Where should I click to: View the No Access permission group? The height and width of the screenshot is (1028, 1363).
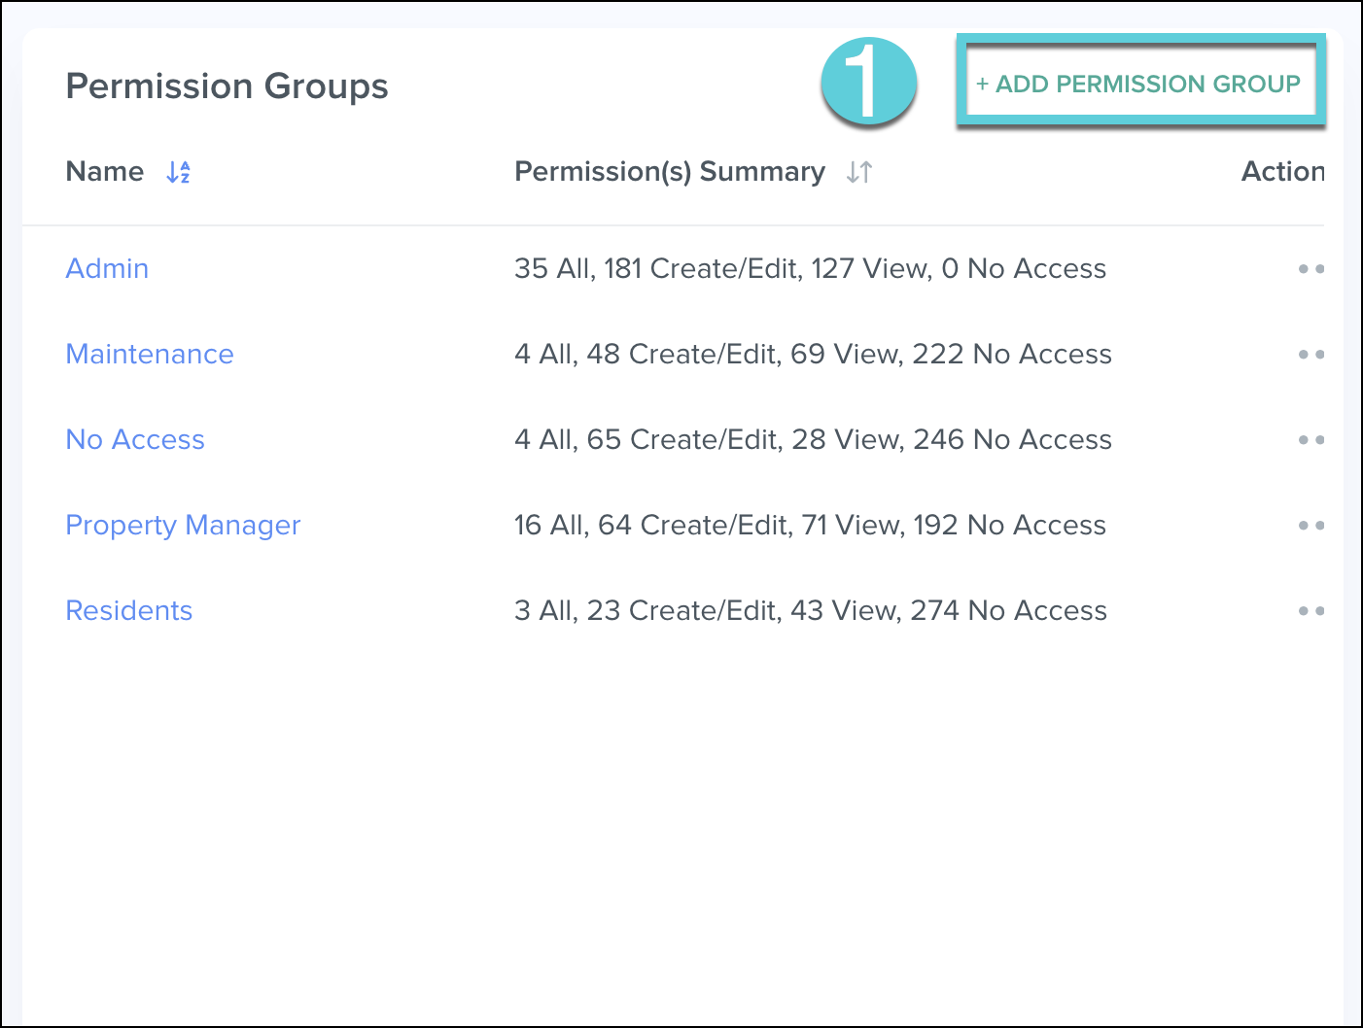(135, 439)
